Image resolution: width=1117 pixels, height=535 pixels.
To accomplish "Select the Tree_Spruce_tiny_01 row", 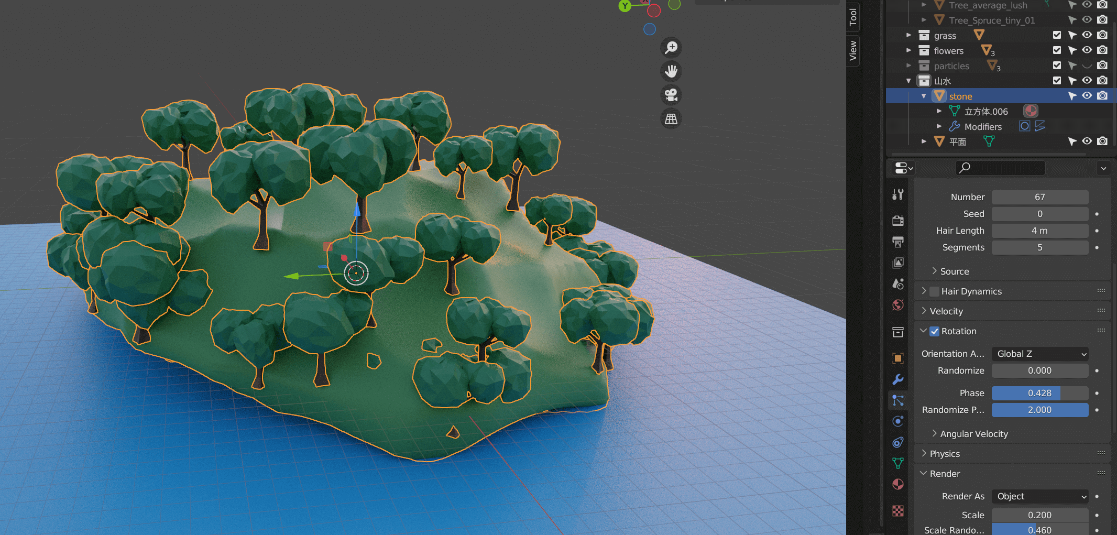I will tap(1001, 20).
